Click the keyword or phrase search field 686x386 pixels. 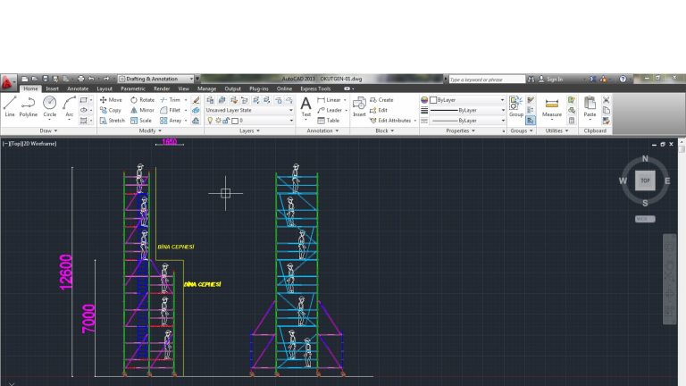pyautogui.click(x=485, y=79)
